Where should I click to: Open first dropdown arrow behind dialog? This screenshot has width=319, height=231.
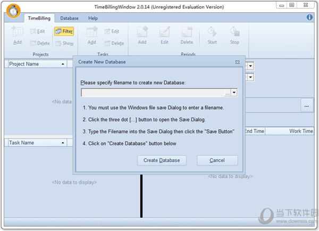point(250,66)
